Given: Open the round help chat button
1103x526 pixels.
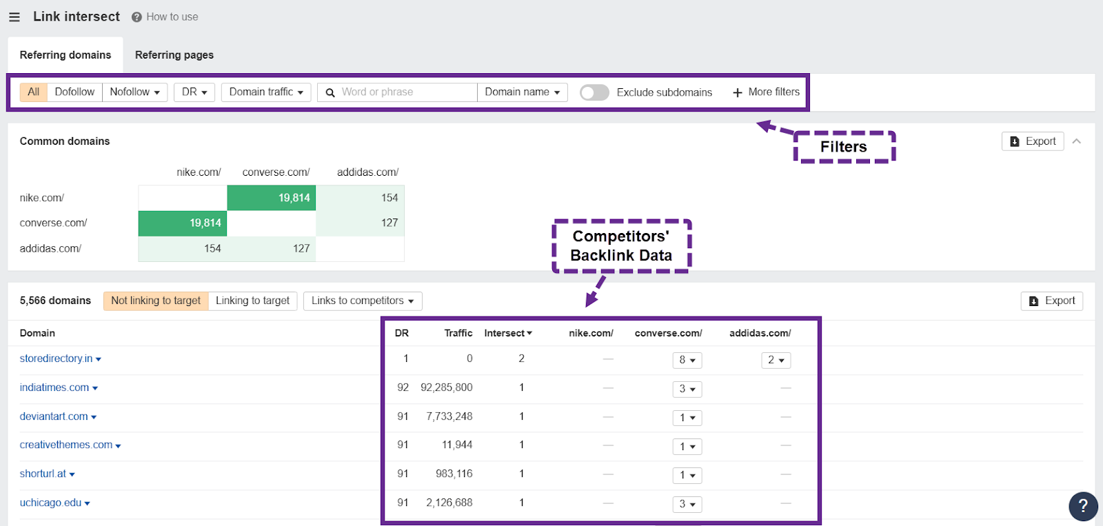Looking at the screenshot, I should click(1083, 507).
